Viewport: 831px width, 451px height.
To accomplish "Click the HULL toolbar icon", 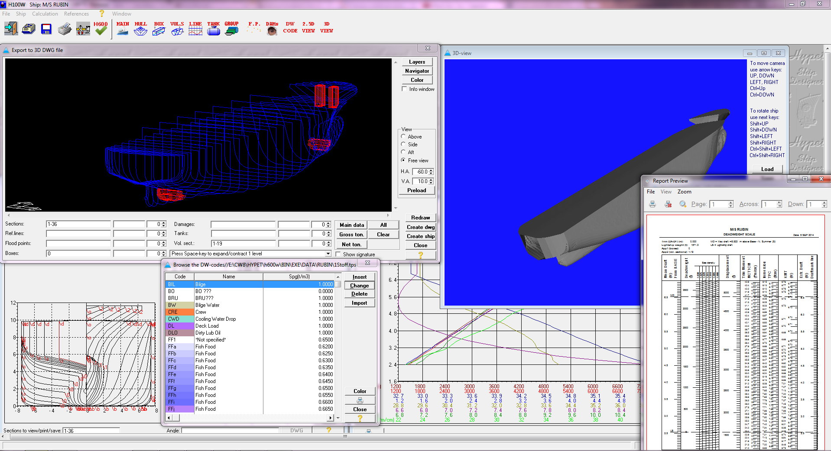I will tap(140, 29).
